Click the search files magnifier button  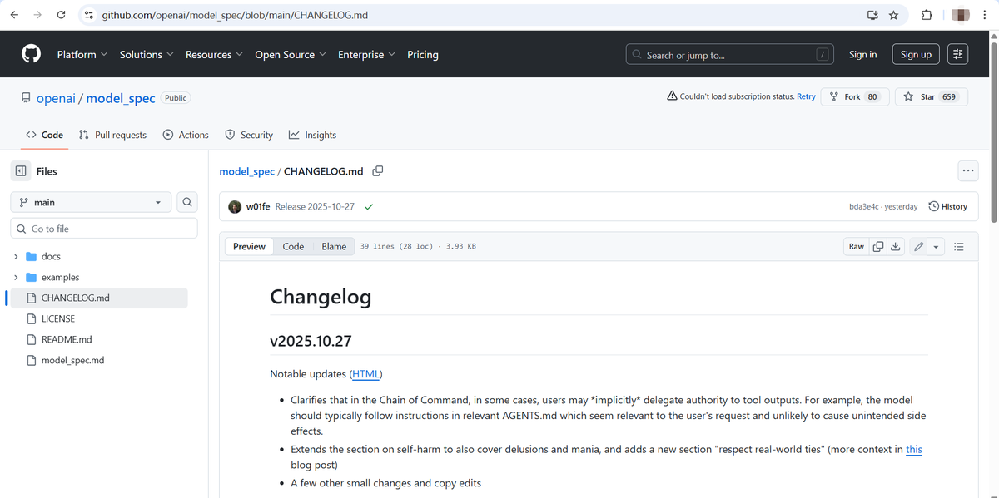187,202
